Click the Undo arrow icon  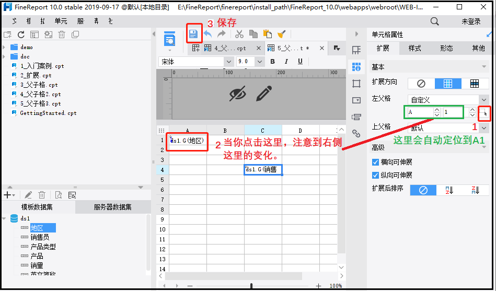pos(208,34)
